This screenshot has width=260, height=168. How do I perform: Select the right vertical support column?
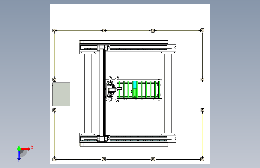tap(168, 94)
